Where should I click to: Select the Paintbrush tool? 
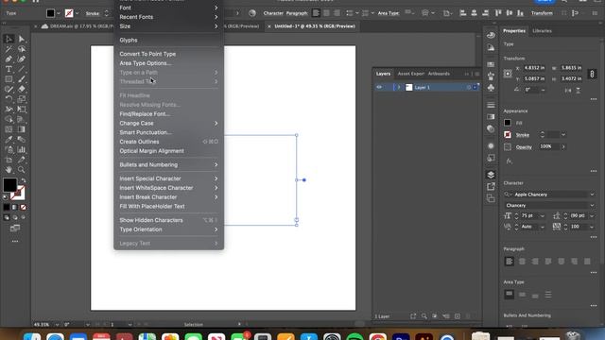pyautogui.click(x=22, y=79)
